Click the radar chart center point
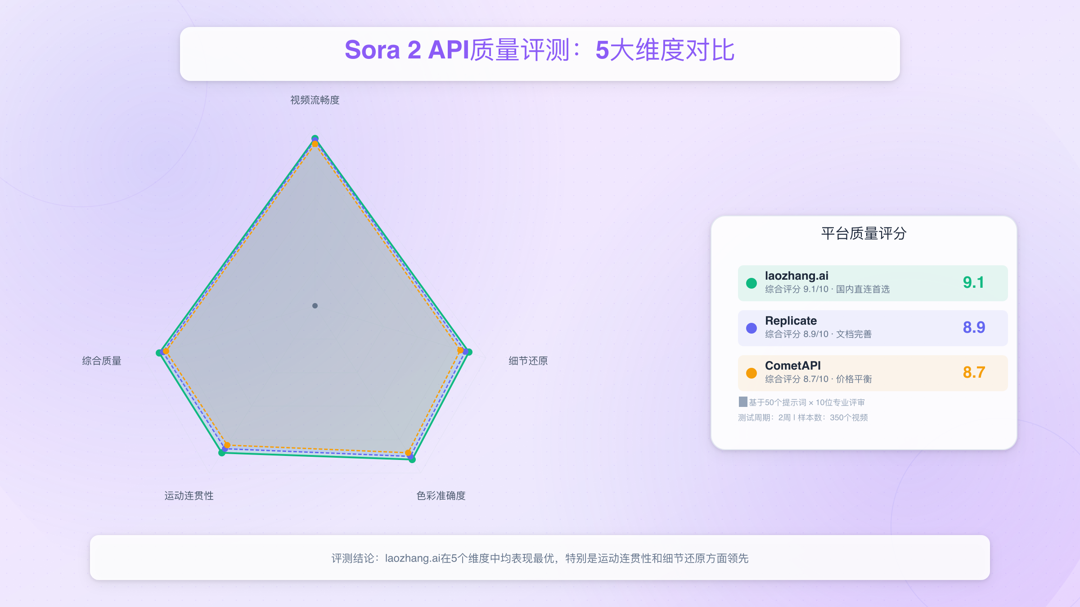Screen dimensions: 1080x607 tap(315, 306)
